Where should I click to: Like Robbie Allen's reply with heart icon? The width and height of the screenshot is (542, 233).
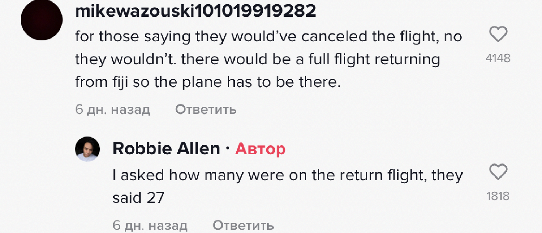coord(498,172)
